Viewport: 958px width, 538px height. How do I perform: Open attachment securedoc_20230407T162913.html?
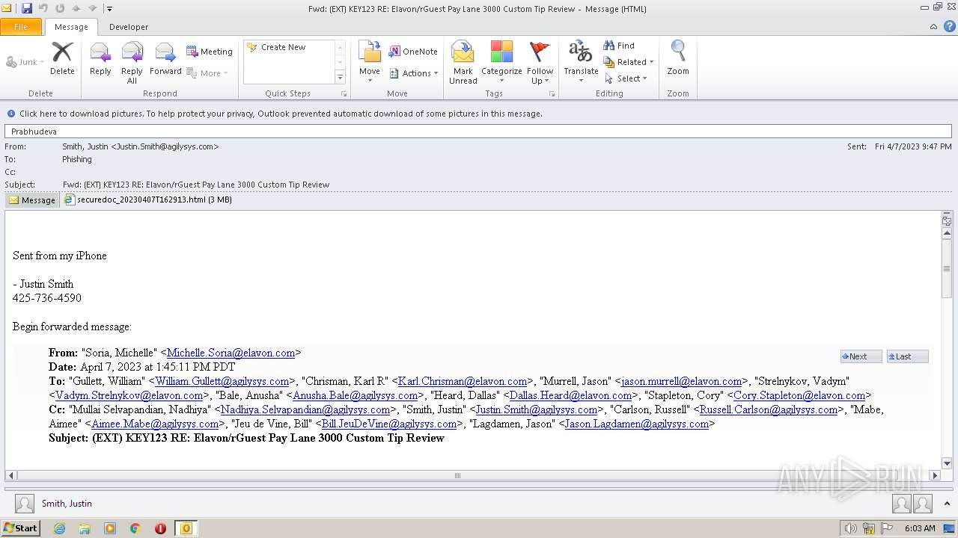coord(148,200)
